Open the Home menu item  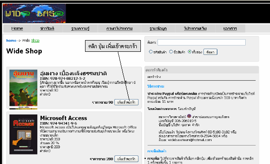(17, 28)
